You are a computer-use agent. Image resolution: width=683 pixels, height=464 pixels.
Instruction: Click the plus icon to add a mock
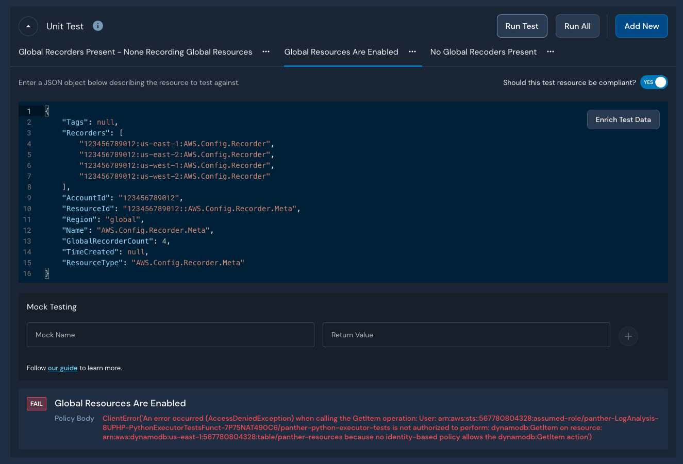(628, 336)
